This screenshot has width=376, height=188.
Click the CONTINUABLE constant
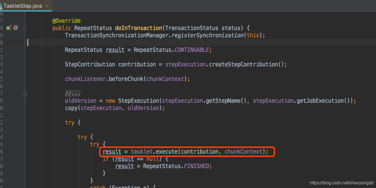click(192, 50)
